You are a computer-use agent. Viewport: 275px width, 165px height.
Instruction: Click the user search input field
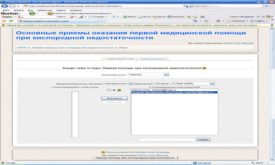(167, 140)
